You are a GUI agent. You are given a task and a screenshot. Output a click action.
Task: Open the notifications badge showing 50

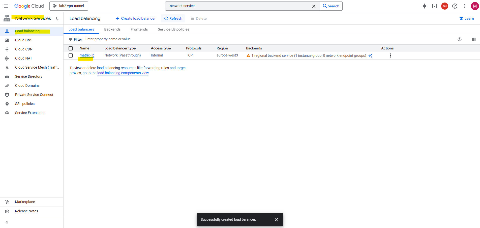(445, 6)
